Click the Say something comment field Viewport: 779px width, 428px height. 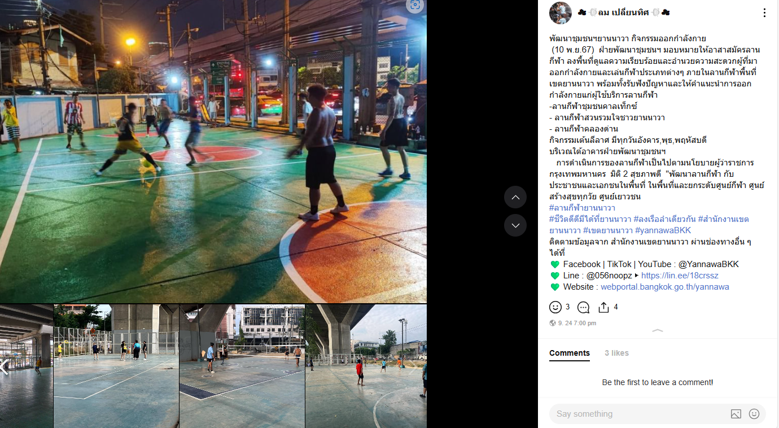(638, 414)
